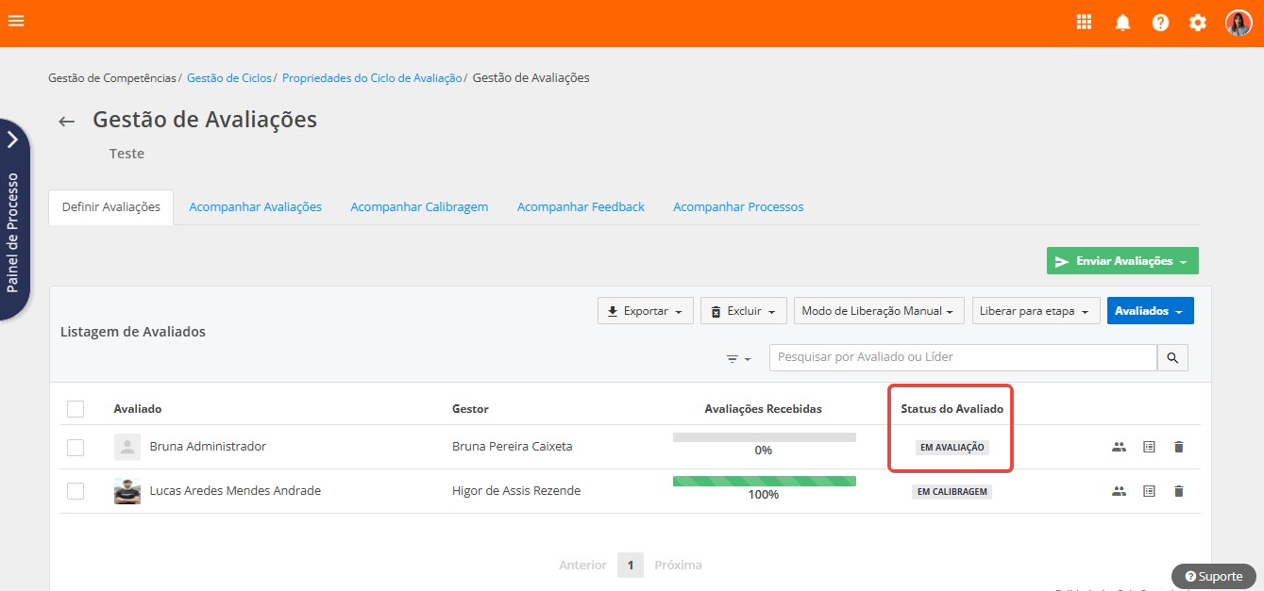The width and height of the screenshot is (1264, 591).
Task: Open the hamburger menu in the header
Action: [16, 21]
